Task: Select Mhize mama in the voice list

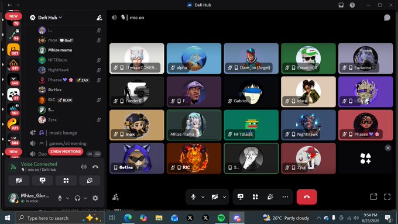Action: point(70,50)
